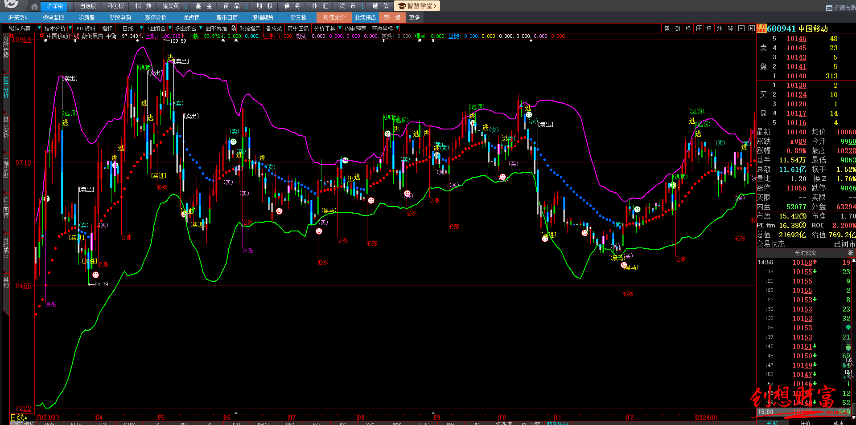The image size is (856, 425).
Task: Open 龙虎榜 in the sub menu
Action: [191, 17]
